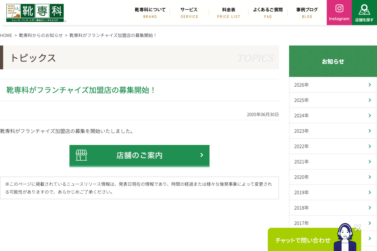The height and width of the screenshot is (251, 377).
Task: Go to HOME breadcrumb link
Action: [x=6, y=35]
